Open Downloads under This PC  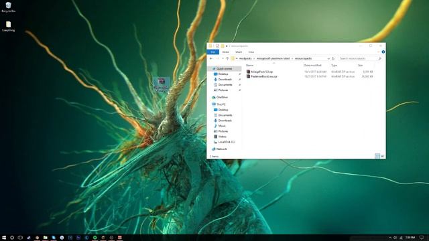tap(225, 120)
